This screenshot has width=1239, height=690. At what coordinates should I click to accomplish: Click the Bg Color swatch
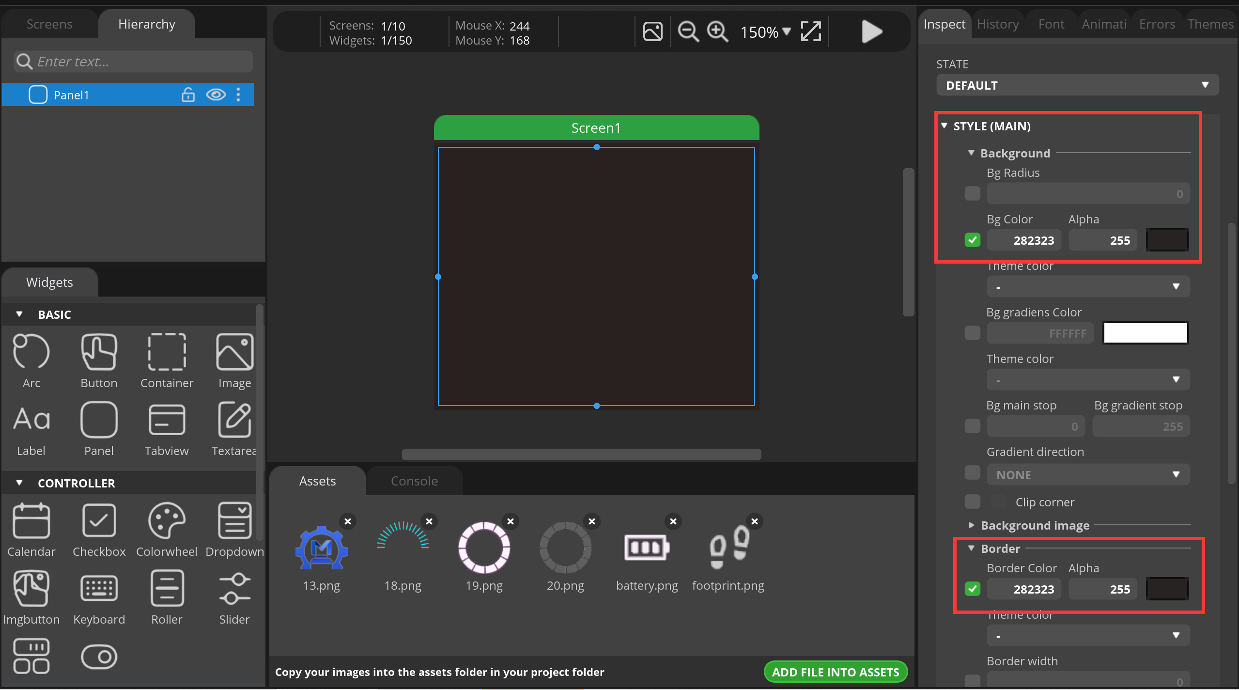coord(1167,240)
